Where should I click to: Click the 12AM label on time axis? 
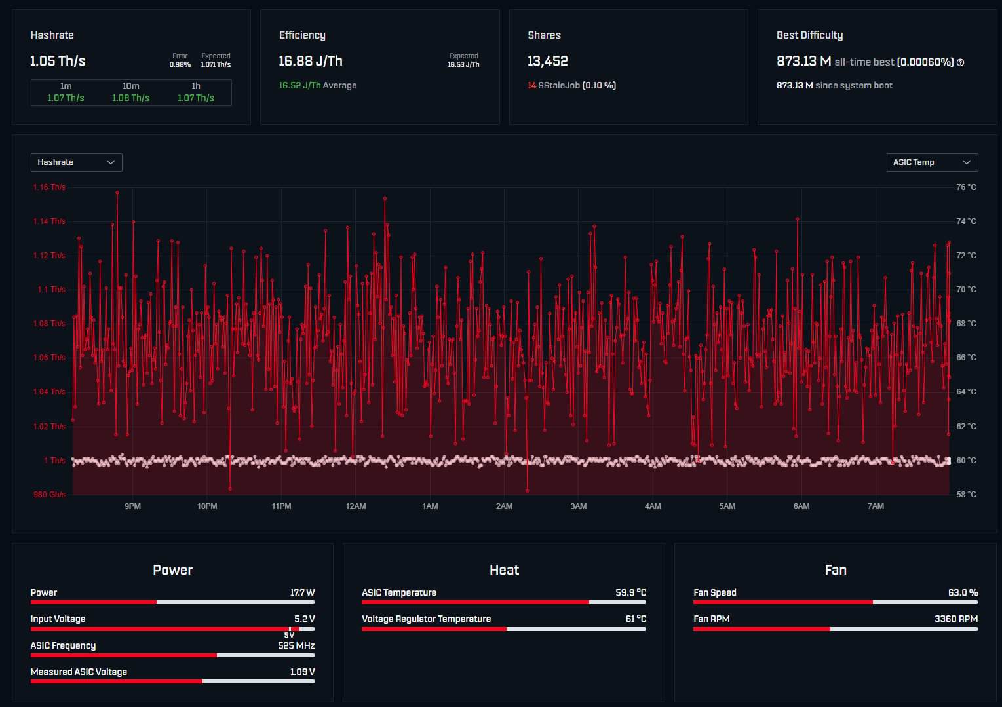click(x=355, y=506)
